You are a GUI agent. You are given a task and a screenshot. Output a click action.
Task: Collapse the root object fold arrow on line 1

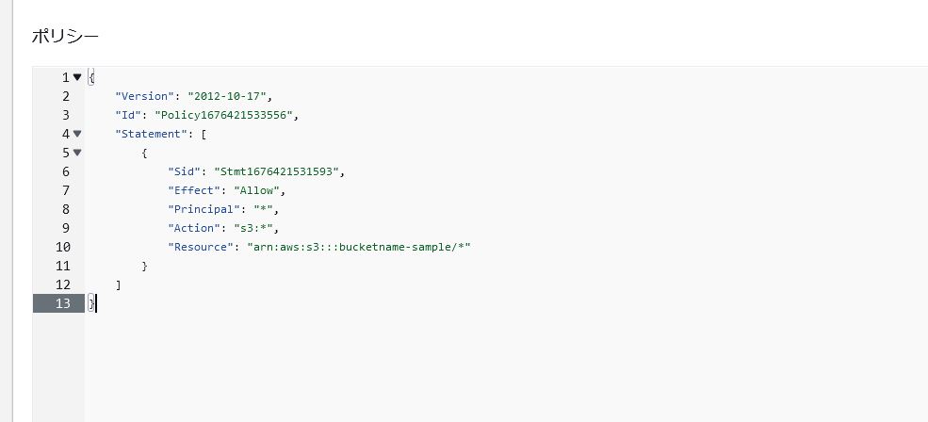pyautogui.click(x=77, y=77)
